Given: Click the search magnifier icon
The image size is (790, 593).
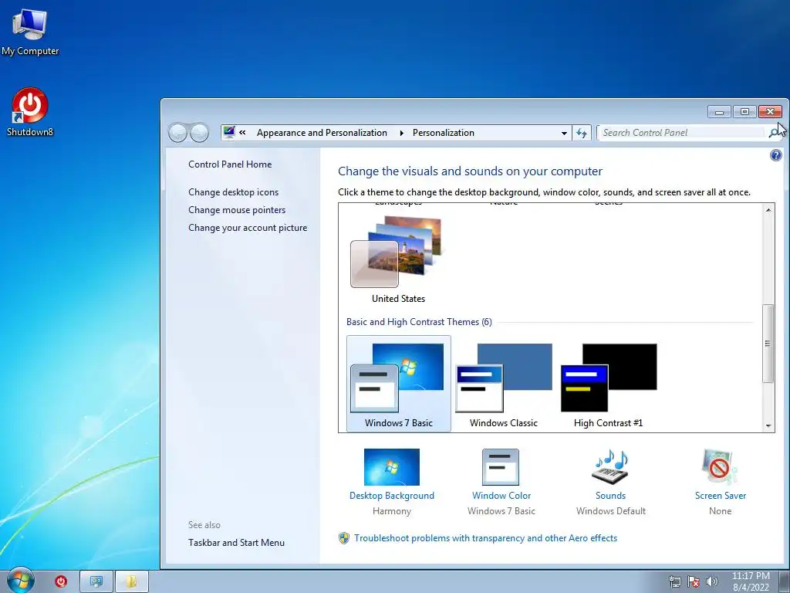Looking at the screenshot, I should pyautogui.click(x=773, y=133).
